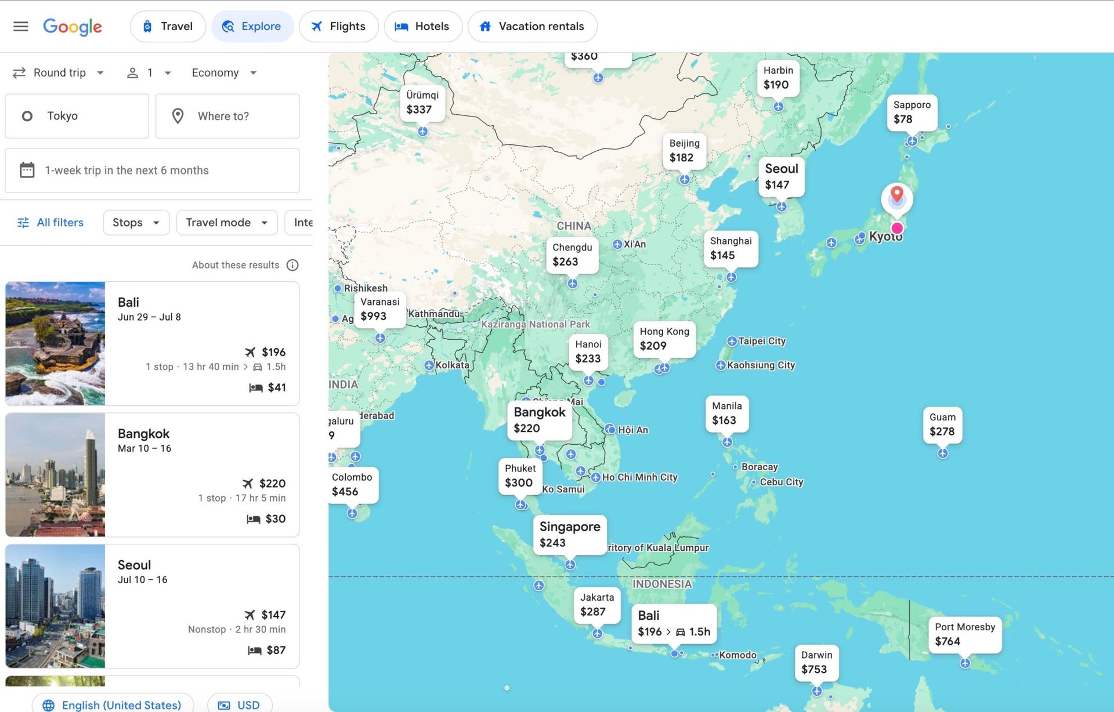Click the All filters control
The height and width of the screenshot is (712, 1114).
(x=50, y=222)
